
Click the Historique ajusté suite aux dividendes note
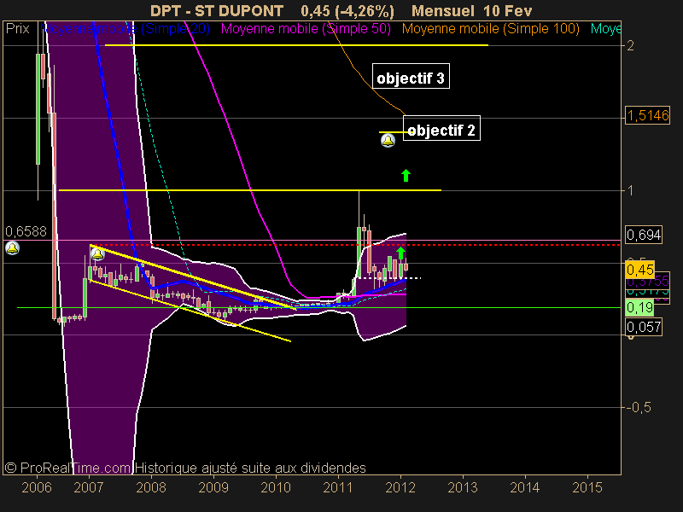point(250,468)
